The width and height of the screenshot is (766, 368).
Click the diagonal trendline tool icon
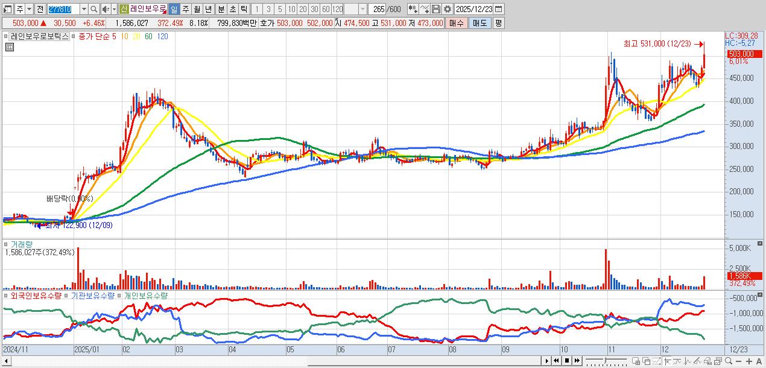(698, 361)
